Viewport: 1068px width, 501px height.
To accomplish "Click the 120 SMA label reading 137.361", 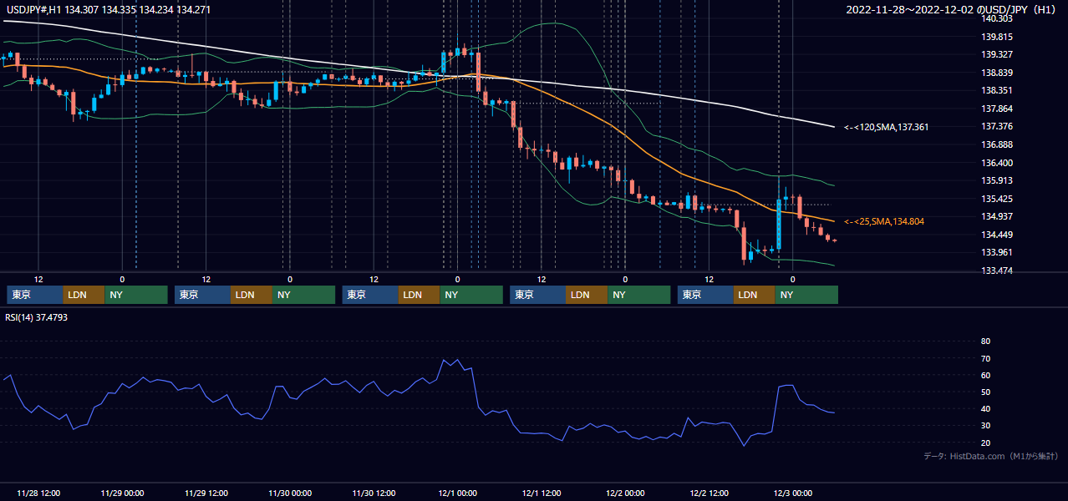I will (x=886, y=127).
